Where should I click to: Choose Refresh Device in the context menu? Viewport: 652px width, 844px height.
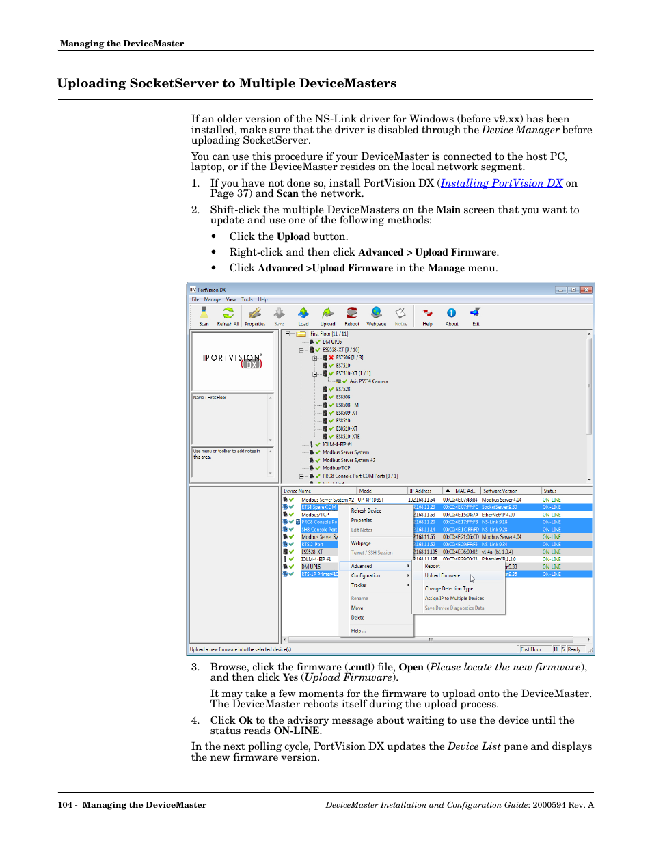[376, 511]
